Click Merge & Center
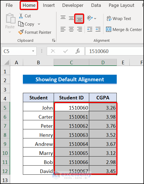Viewport: 144px width, 184px height. [x=124, y=29]
